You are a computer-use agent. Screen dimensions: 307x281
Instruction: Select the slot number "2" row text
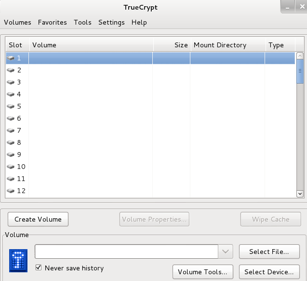point(19,70)
